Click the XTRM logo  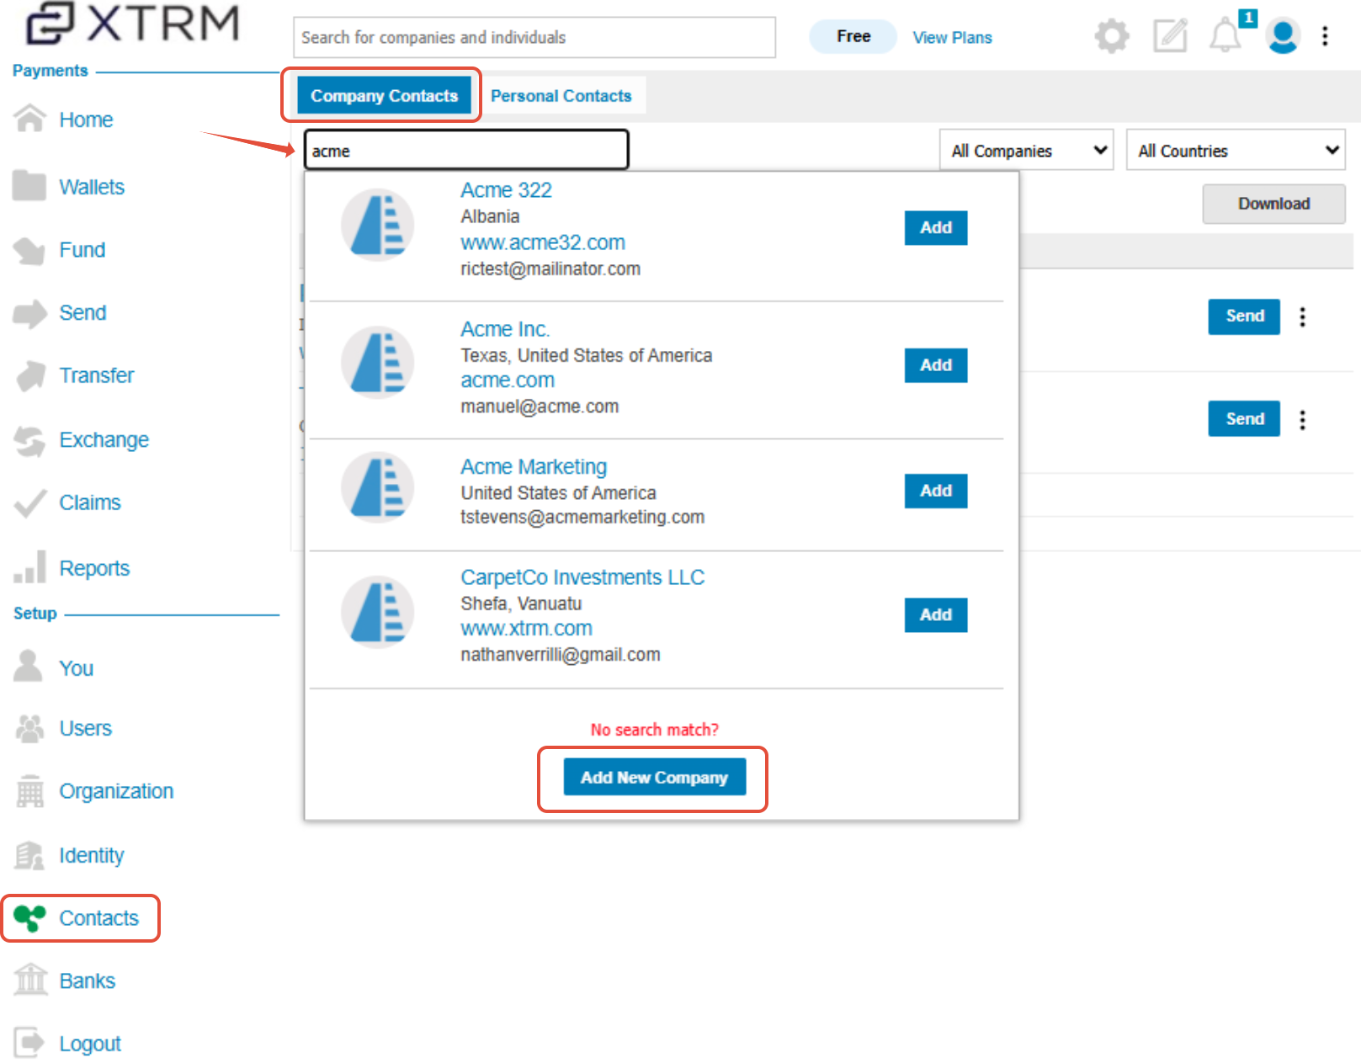coord(133,23)
